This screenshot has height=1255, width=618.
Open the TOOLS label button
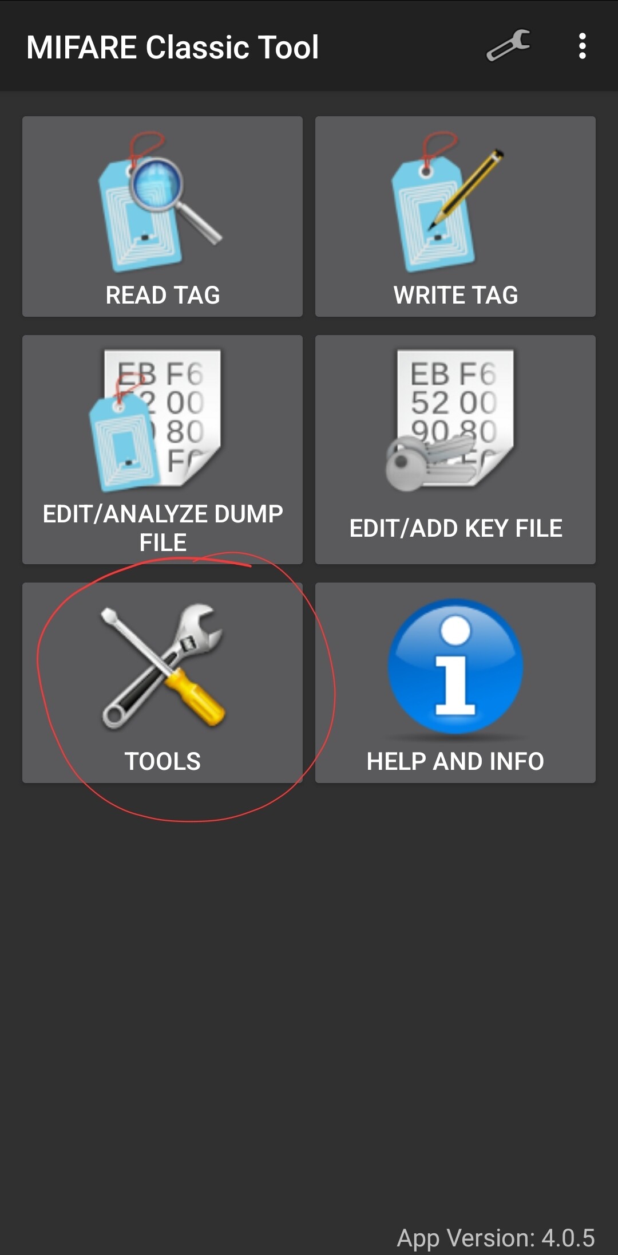[x=163, y=761]
